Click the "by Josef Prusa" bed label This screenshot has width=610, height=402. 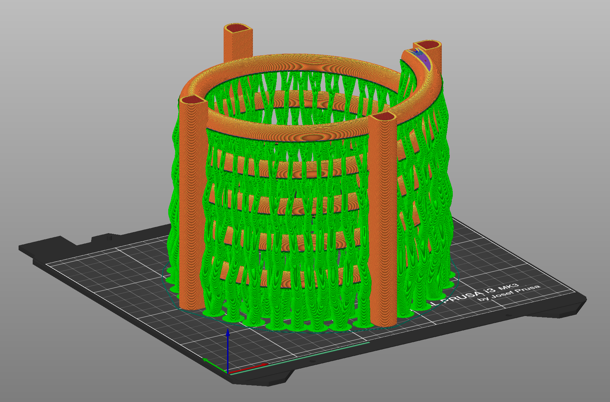tap(509, 293)
